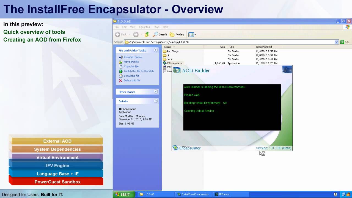Click the Aod Stage folder name

[x=172, y=51]
